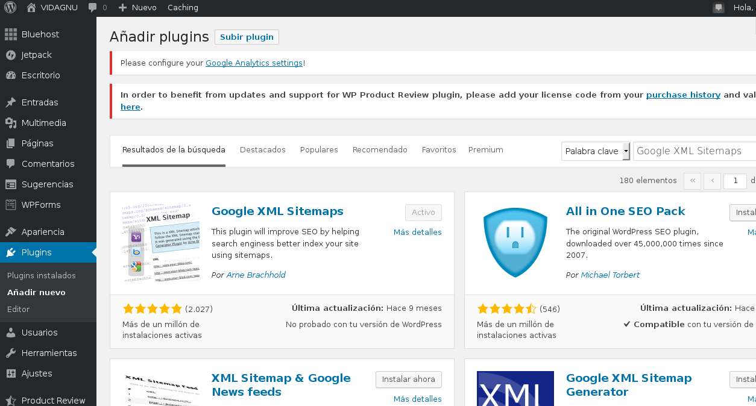Open the plugin Editor submenu item

click(x=18, y=310)
